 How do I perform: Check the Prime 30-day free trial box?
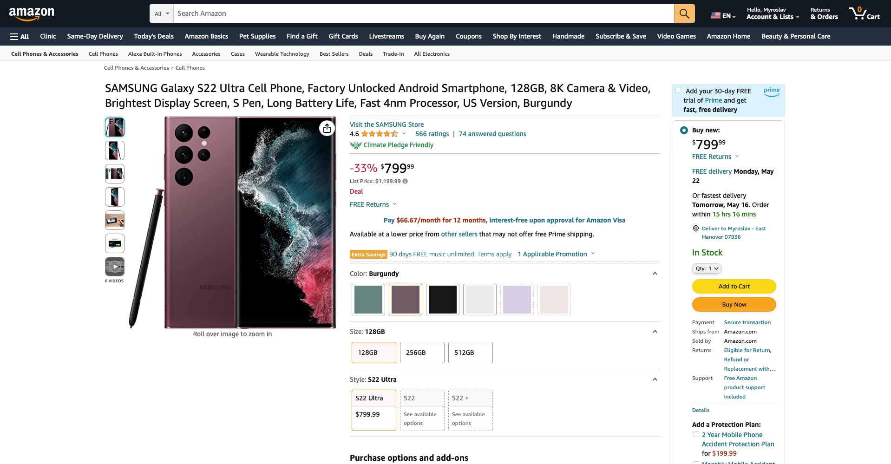coord(678,90)
